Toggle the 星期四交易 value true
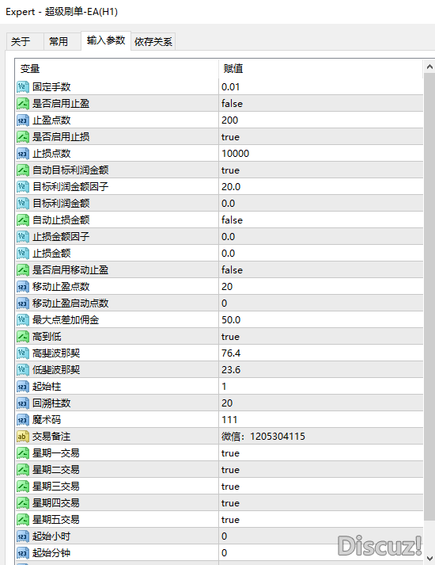Image resolution: width=435 pixels, height=565 pixels. coord(320,503)
